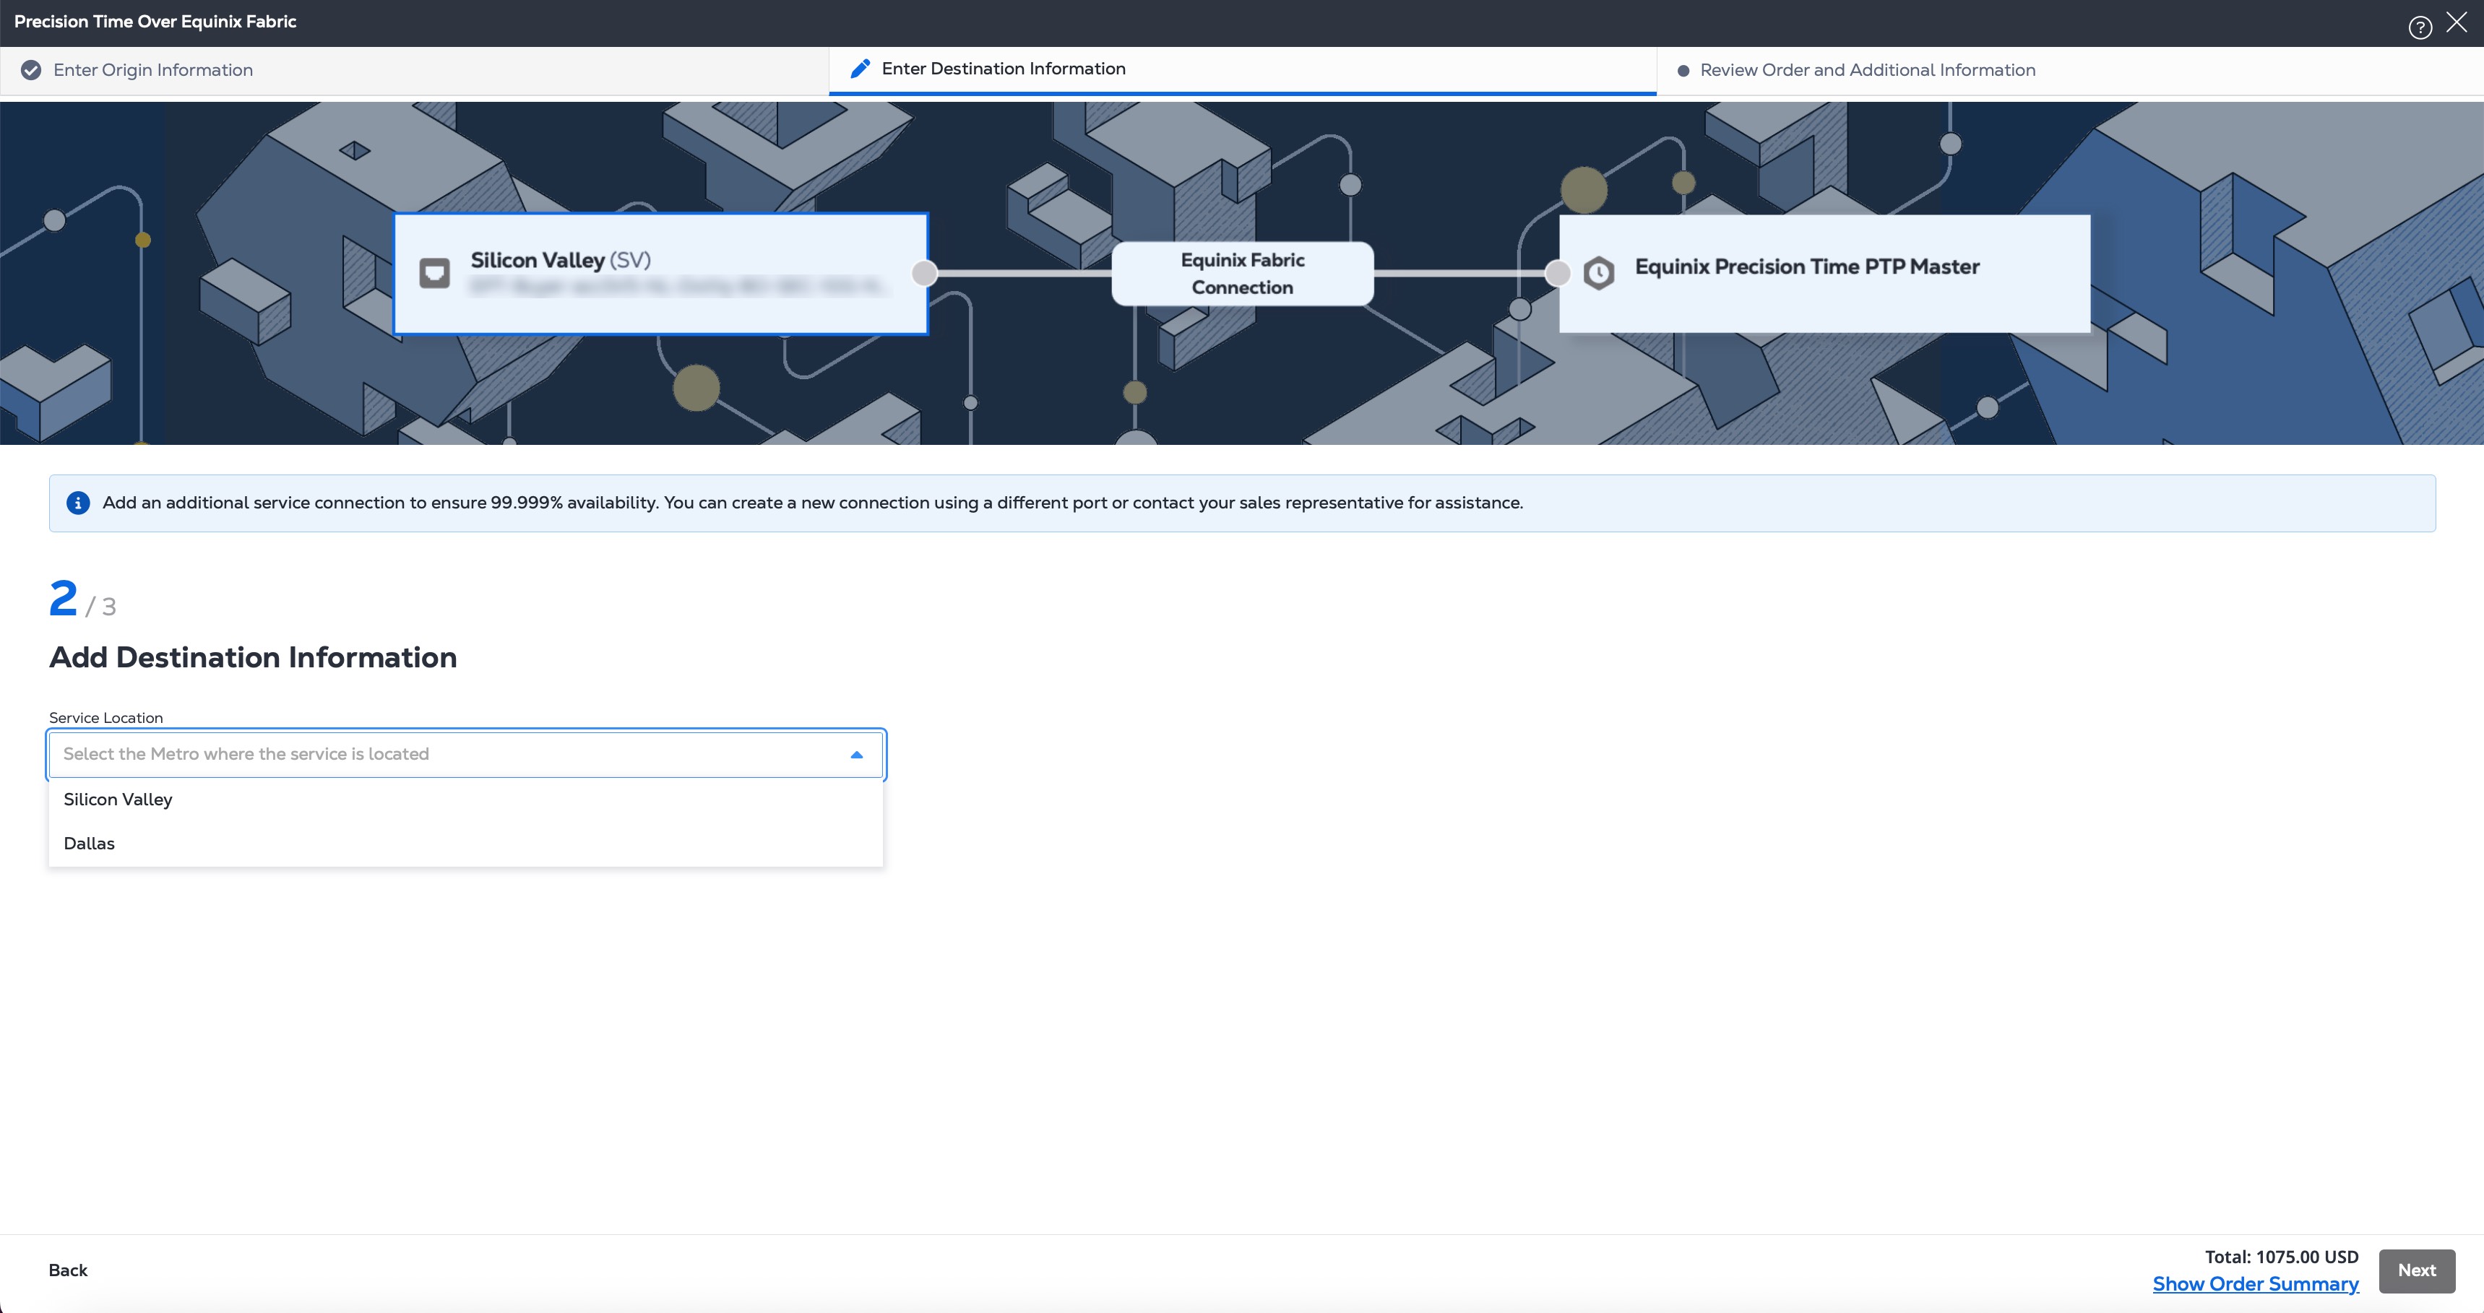Choose Dallas as service location

pos(90,844)
